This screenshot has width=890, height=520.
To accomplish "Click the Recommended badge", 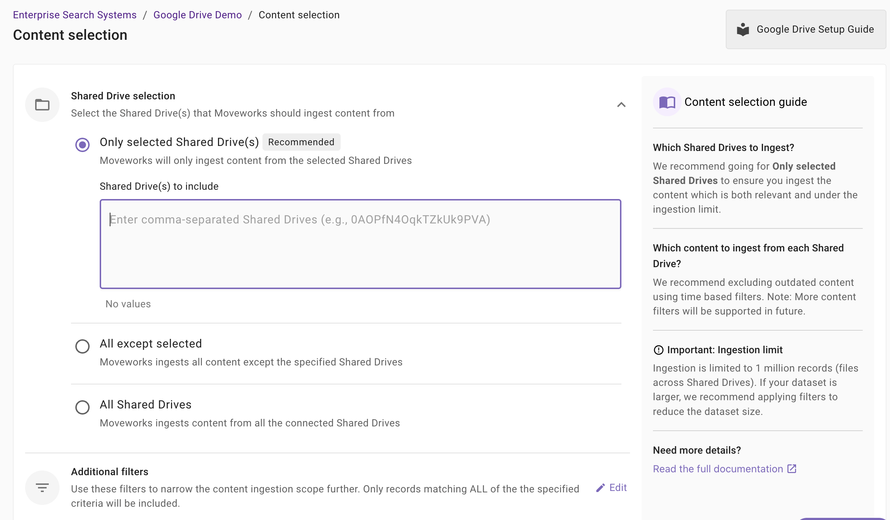I will (301, 142).
